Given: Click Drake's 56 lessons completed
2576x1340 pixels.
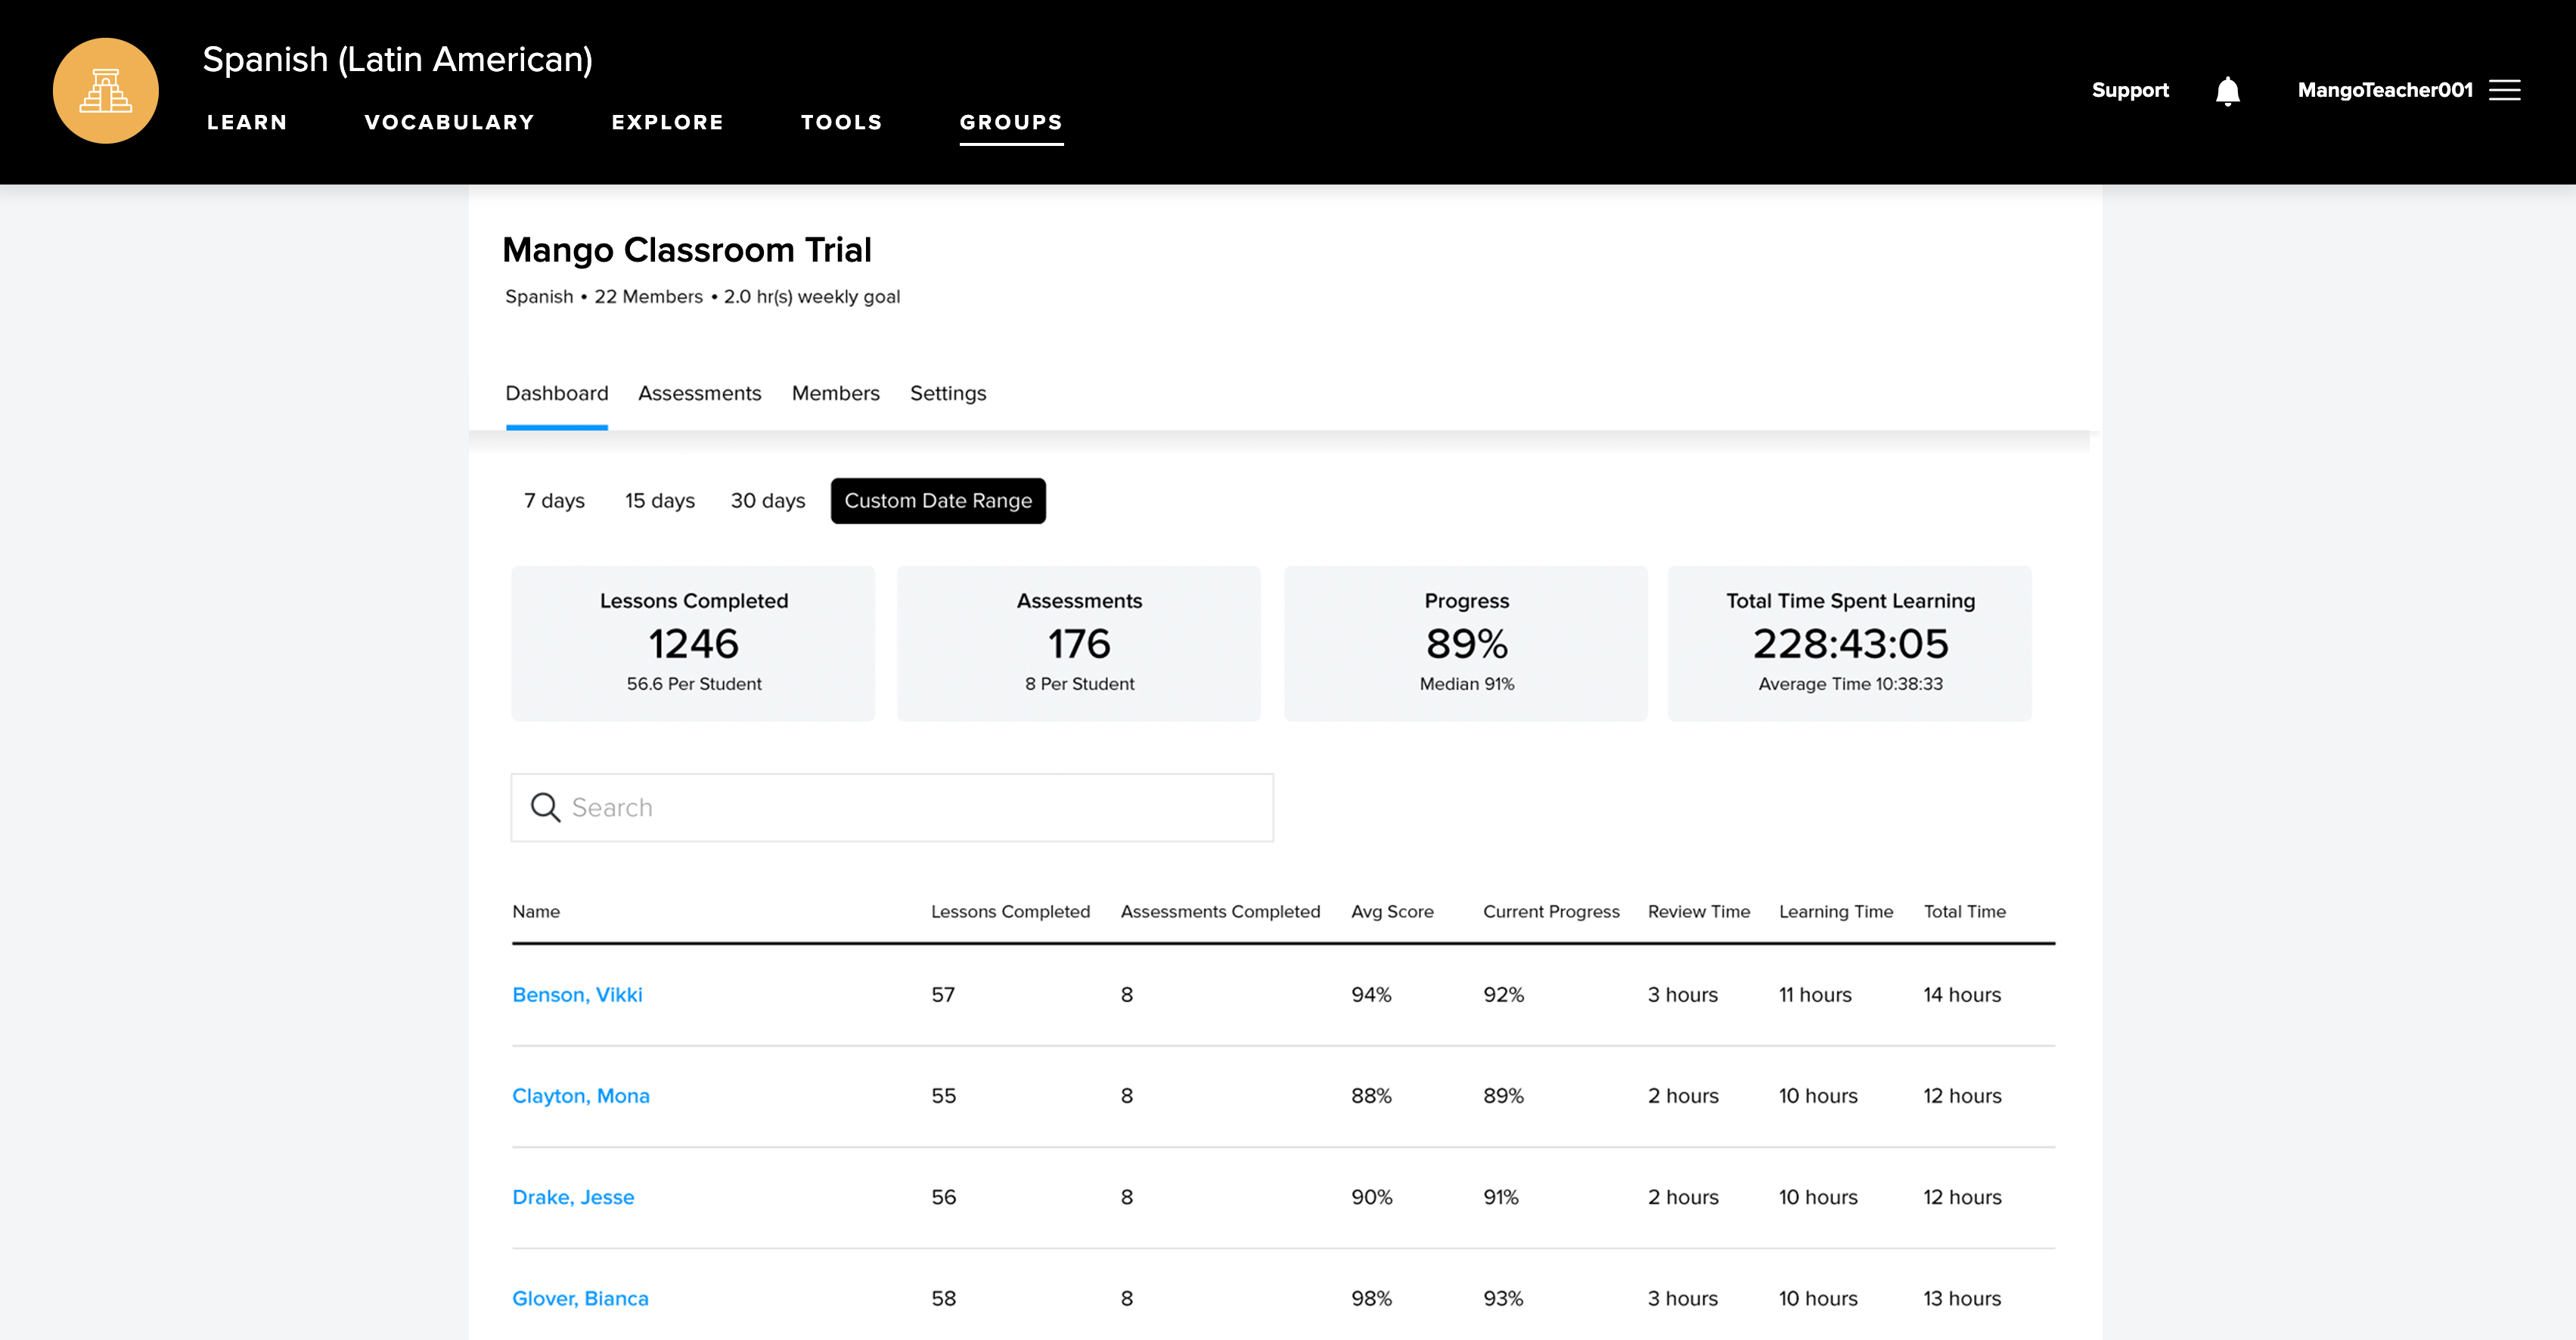Looking at the screenshot, I should pos(943,1196).
